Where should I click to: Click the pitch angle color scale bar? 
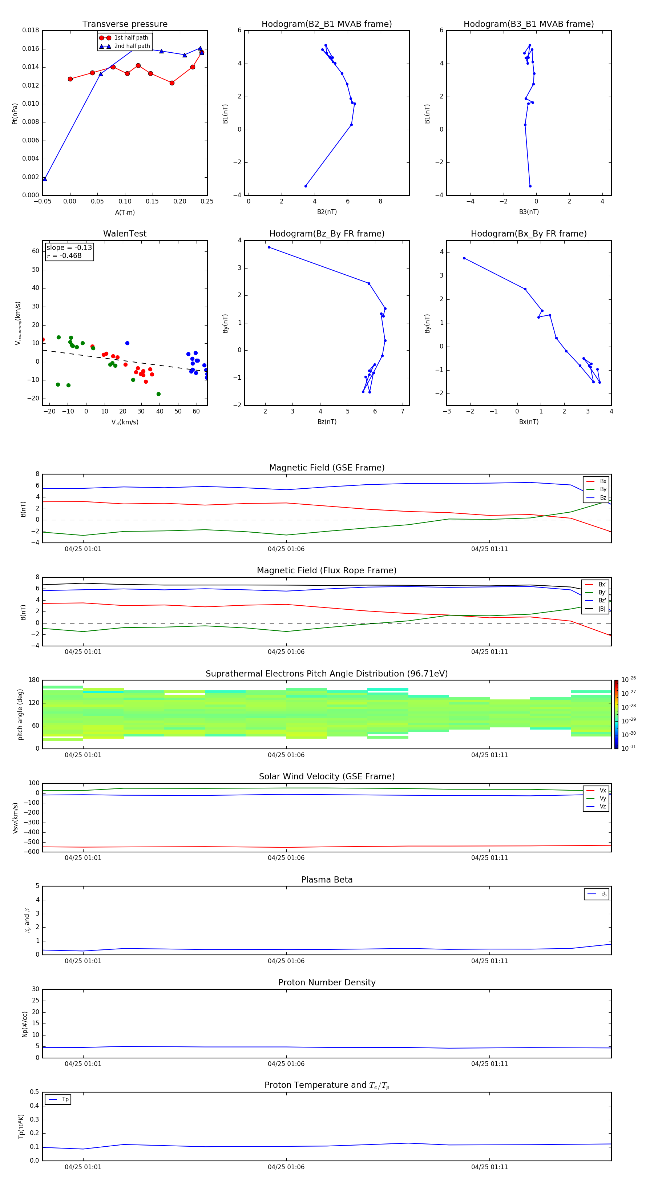coord(616,714)
